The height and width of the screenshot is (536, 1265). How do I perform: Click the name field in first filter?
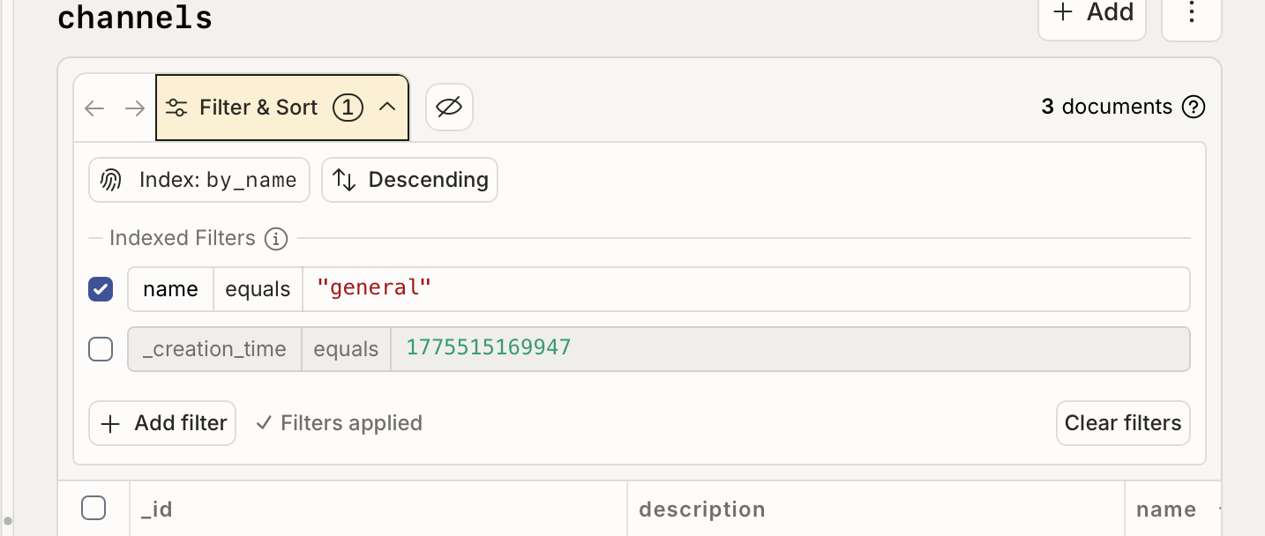coord(170,289)
